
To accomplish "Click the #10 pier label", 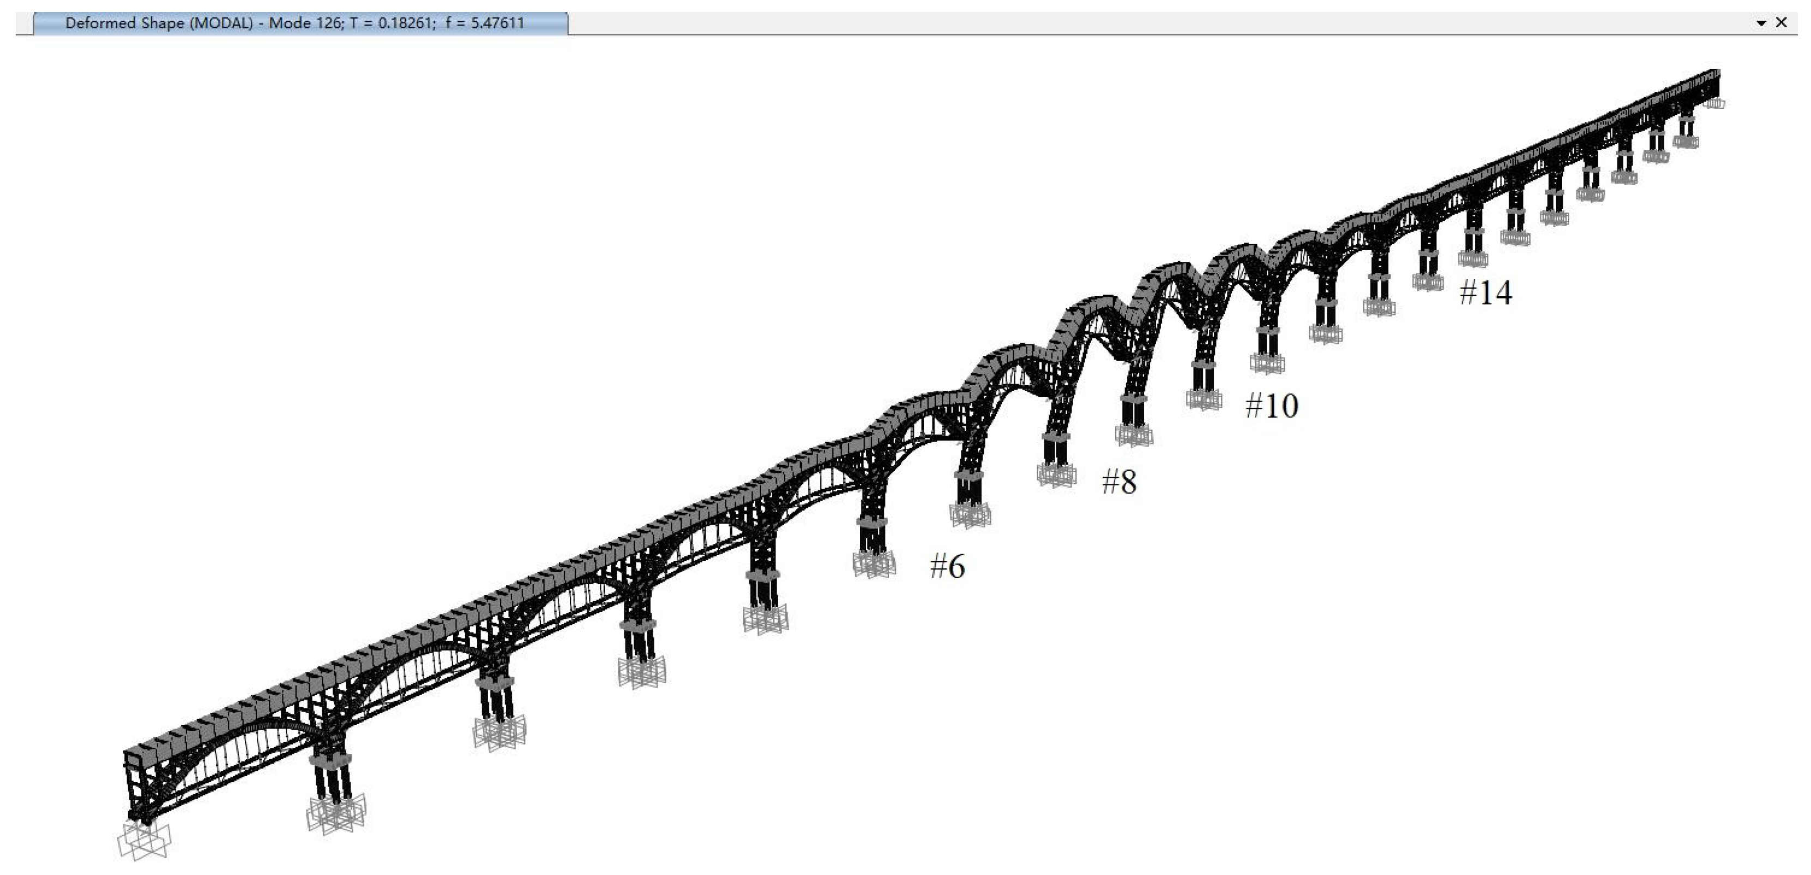I will pos(1271,406).
